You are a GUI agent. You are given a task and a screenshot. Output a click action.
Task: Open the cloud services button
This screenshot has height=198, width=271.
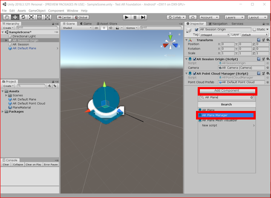pos(193,17)
